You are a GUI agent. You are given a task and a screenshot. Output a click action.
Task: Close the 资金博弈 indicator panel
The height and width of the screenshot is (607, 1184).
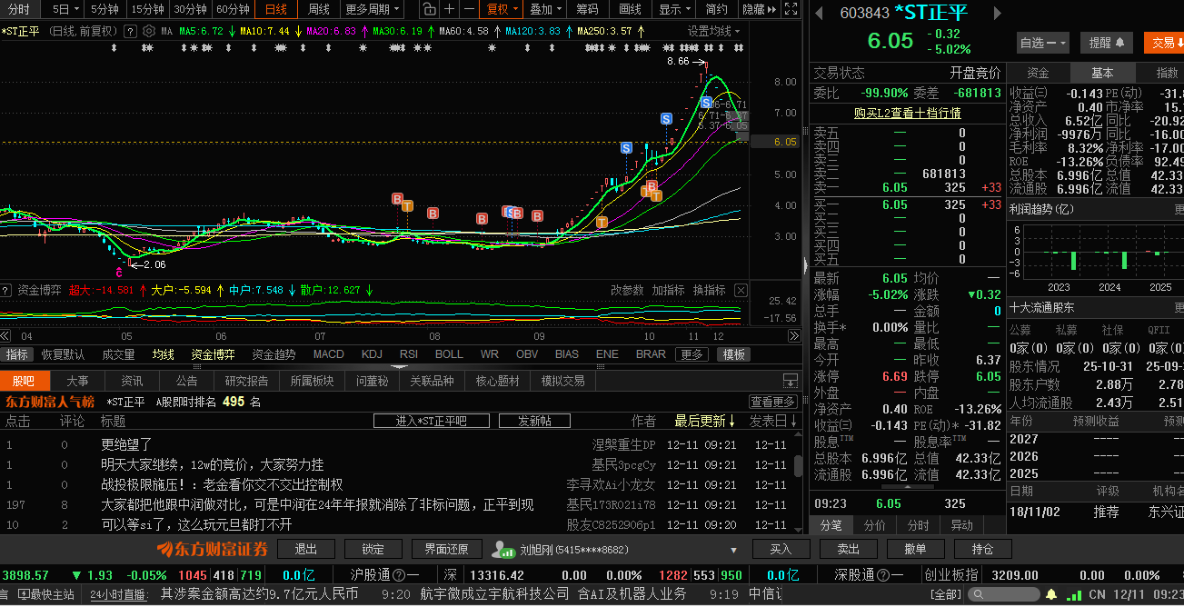pos(741,291)
